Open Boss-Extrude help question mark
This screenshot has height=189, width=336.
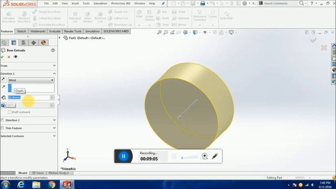[x=52, y=50]
